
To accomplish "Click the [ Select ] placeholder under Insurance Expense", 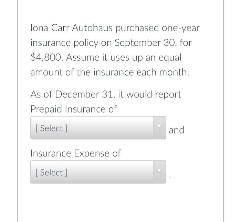I will [x=51, y=173].
